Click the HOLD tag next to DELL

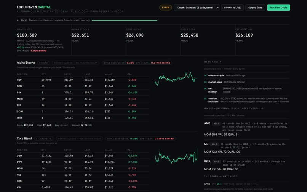click(217, 162)
